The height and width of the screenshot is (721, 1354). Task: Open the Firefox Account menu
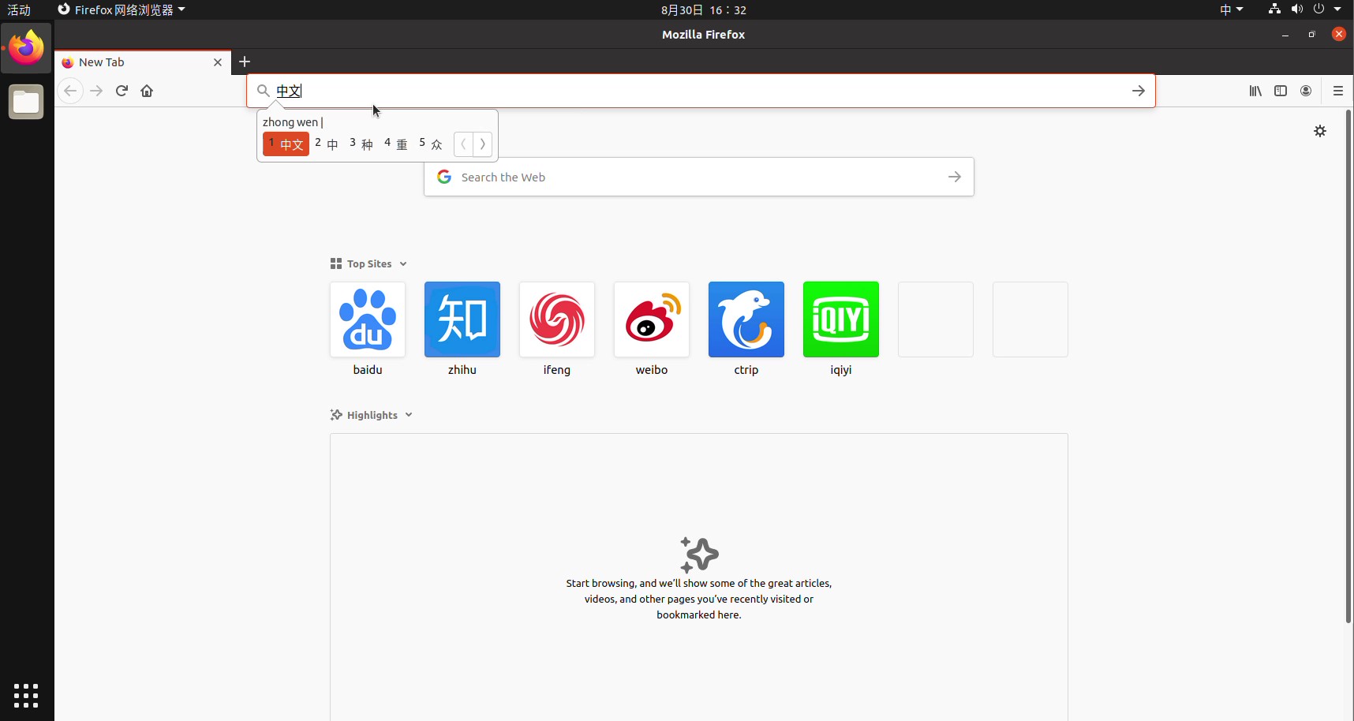point(1306,91)
